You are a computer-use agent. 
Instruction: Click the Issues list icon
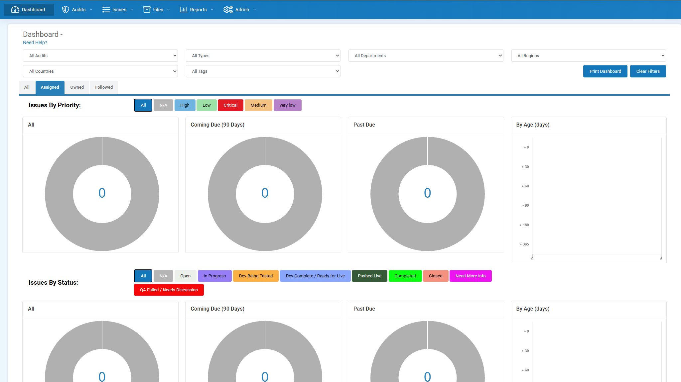[106, 10]
